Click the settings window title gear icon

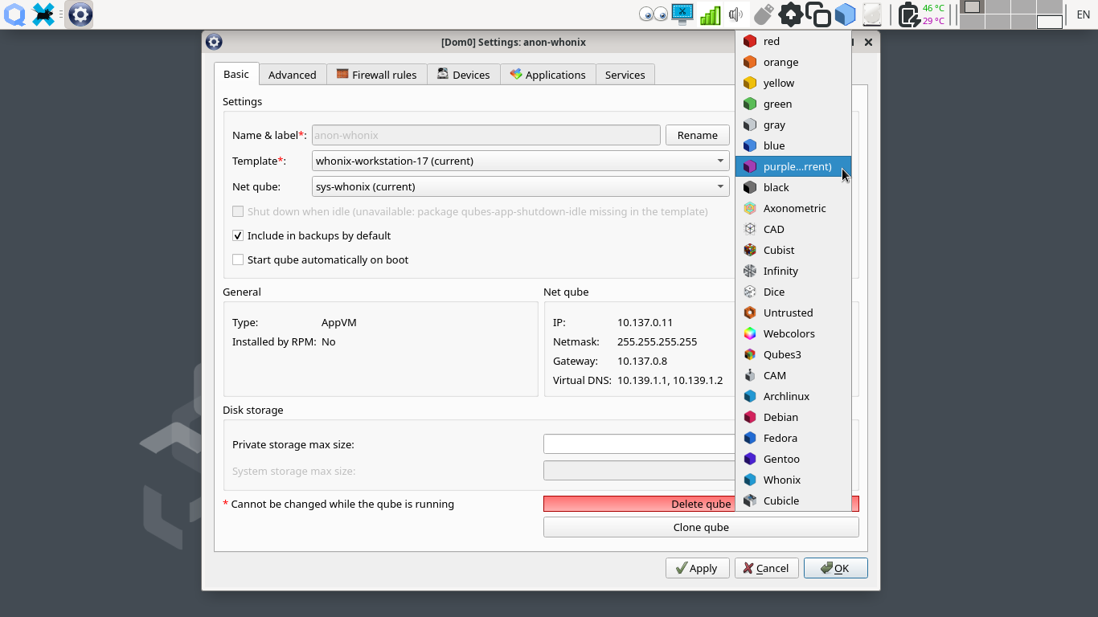214,42
